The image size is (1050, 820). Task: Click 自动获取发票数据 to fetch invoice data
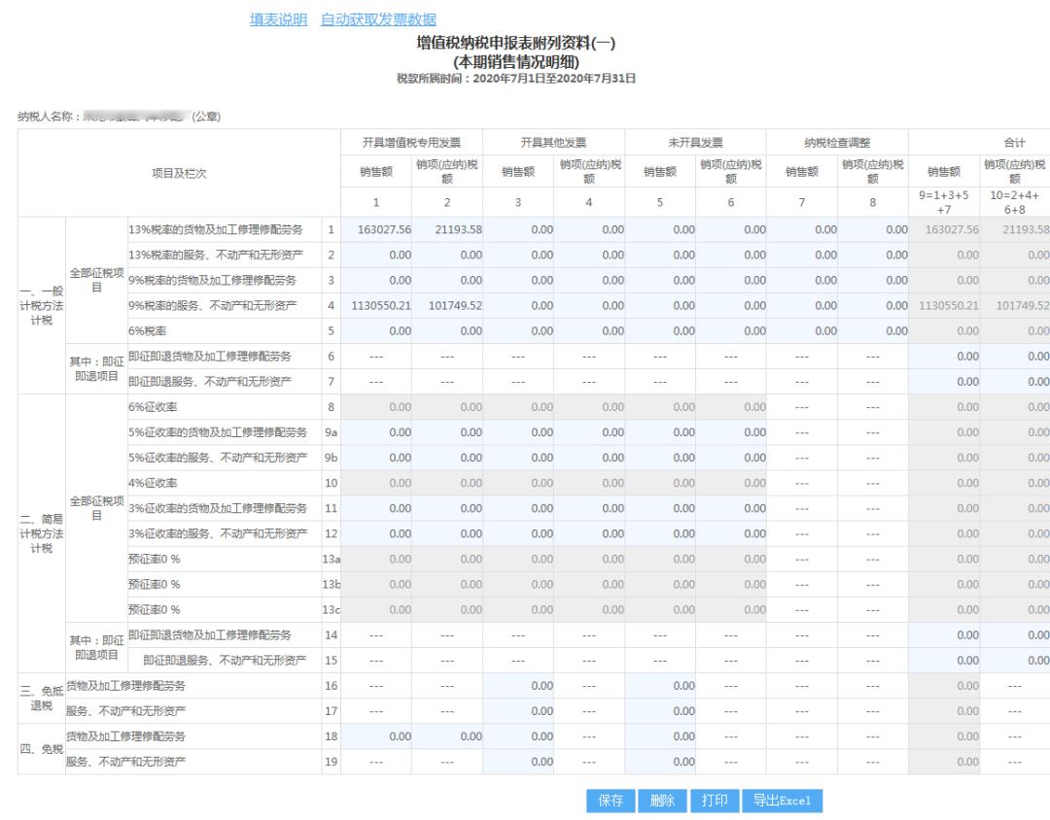[x=379, y=19]
